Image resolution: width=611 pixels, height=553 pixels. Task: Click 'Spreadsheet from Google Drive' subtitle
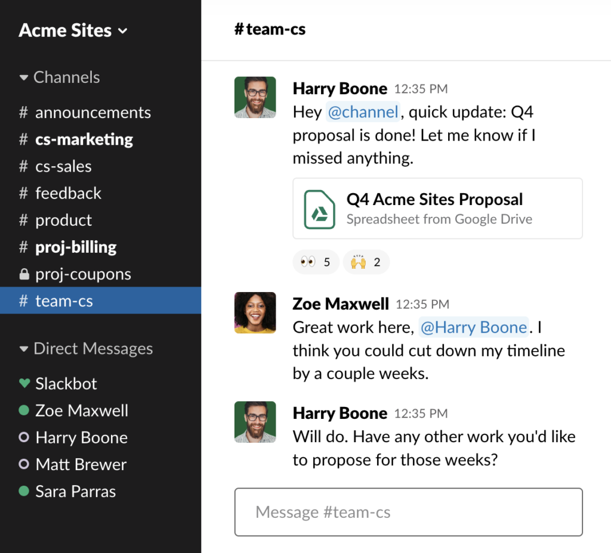pyautogui.click(x=439, y=219)
